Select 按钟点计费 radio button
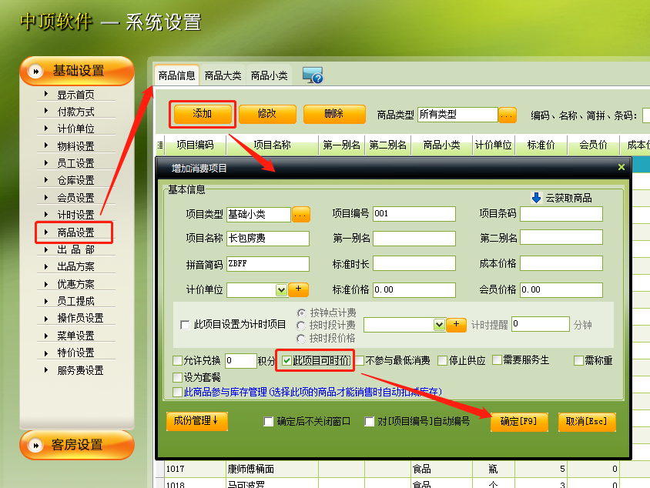This screenshot has width=650, height=488. 301,313
